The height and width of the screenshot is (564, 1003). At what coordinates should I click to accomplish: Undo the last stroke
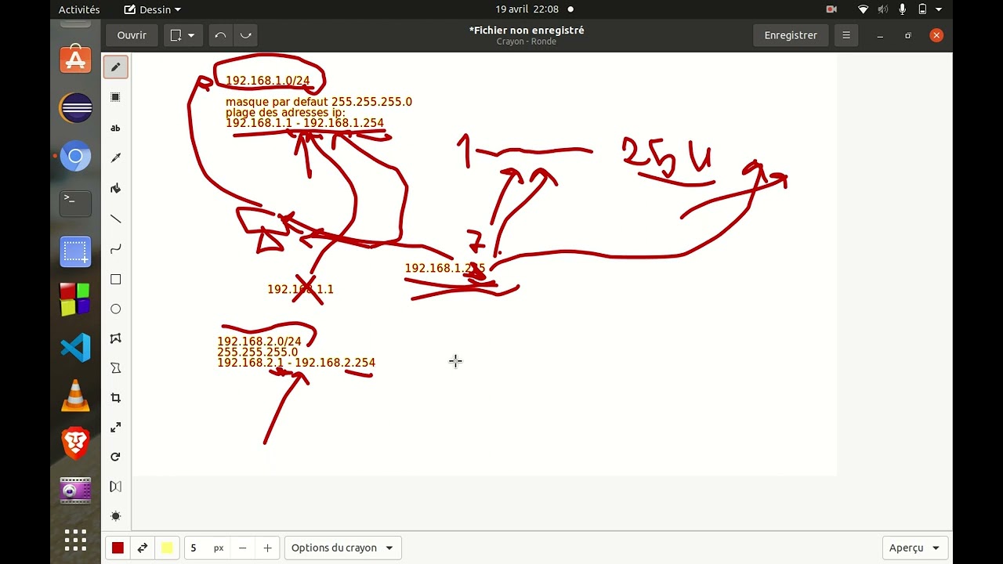point(220,35)
